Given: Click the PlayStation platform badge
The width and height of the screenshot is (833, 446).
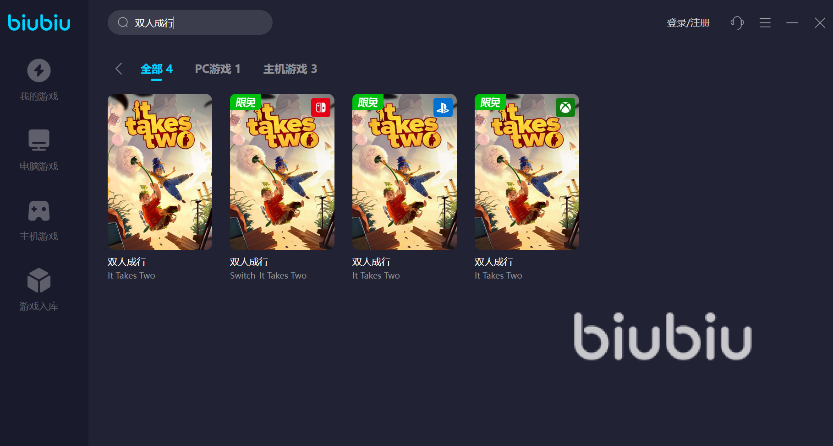Looking at the screenshot, I should (x=443, y=107).
